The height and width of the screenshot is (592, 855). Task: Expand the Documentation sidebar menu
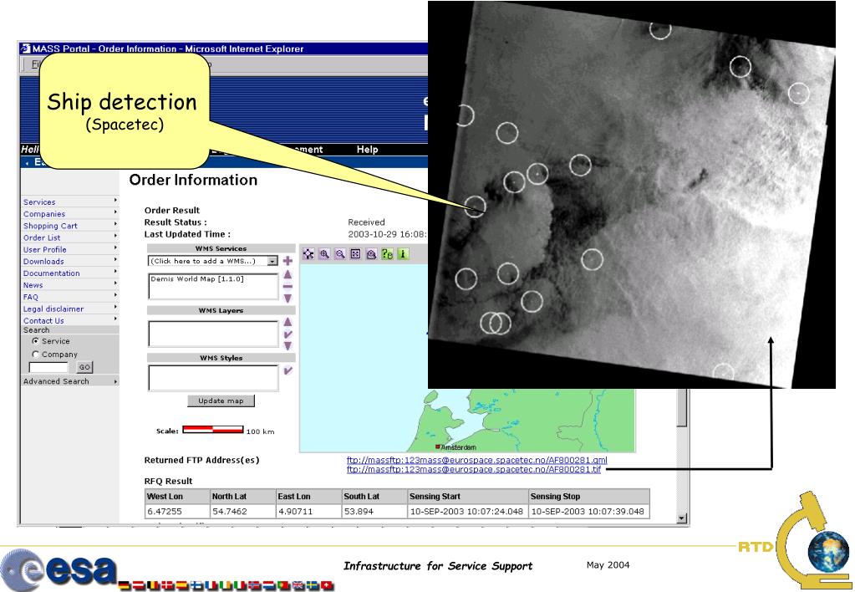115,272
